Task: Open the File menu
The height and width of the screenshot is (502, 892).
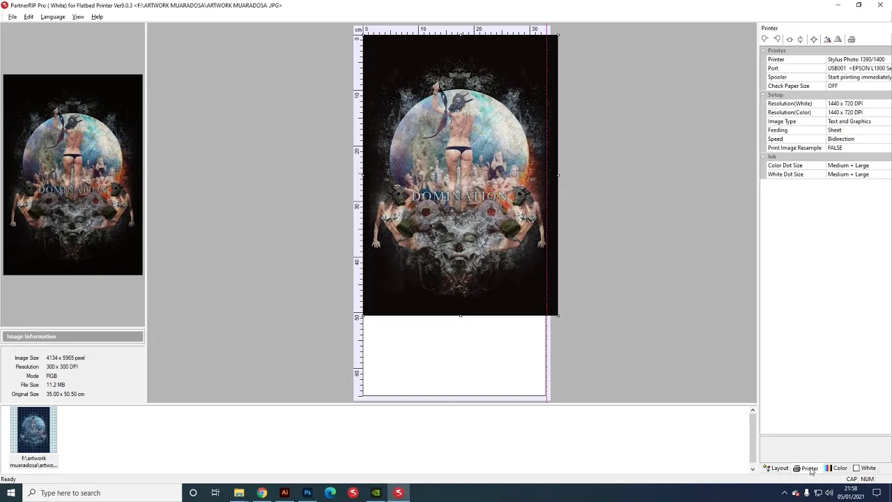Action: point(13,17)
